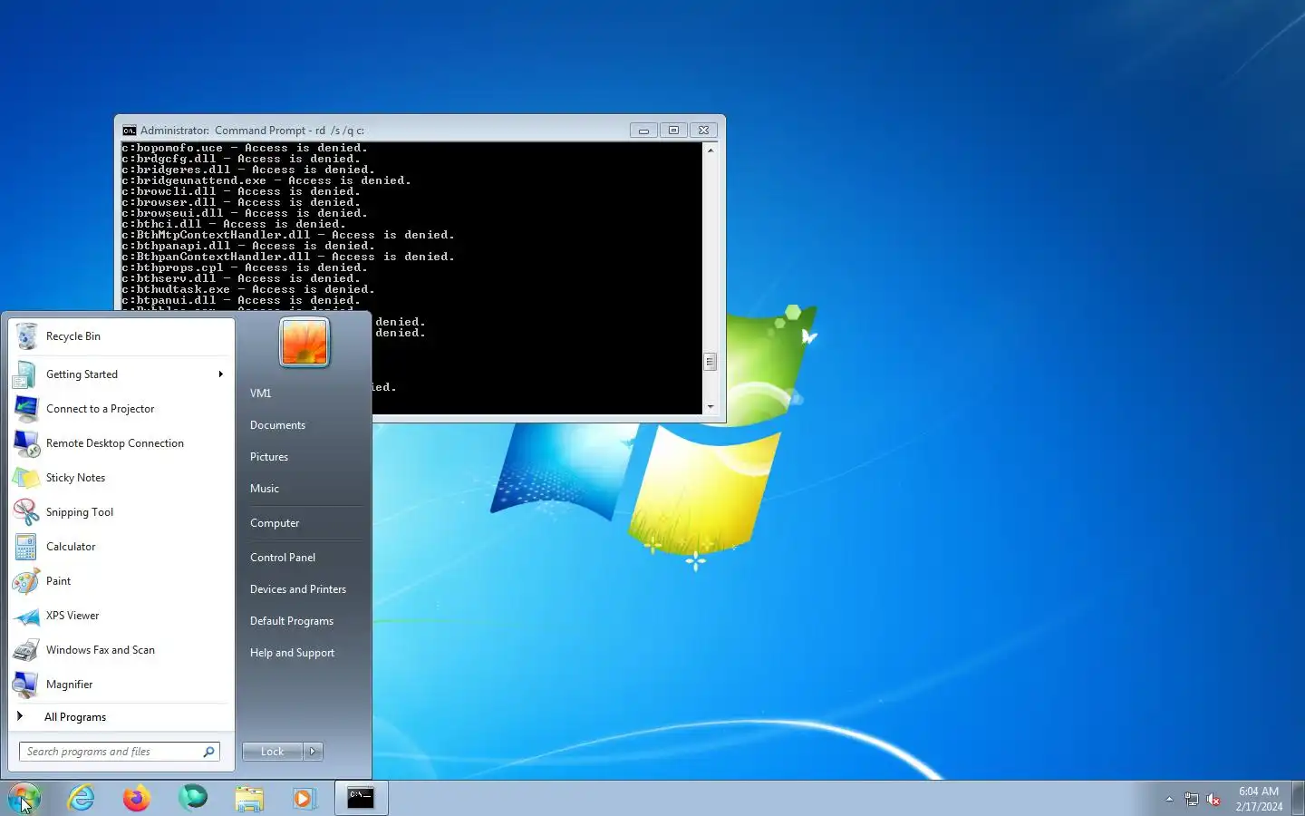The width and height of the screenshot is (1305, 816).
Task: Click Command Prompt scrollbar down arrow
Action: [x=710, y=407]
